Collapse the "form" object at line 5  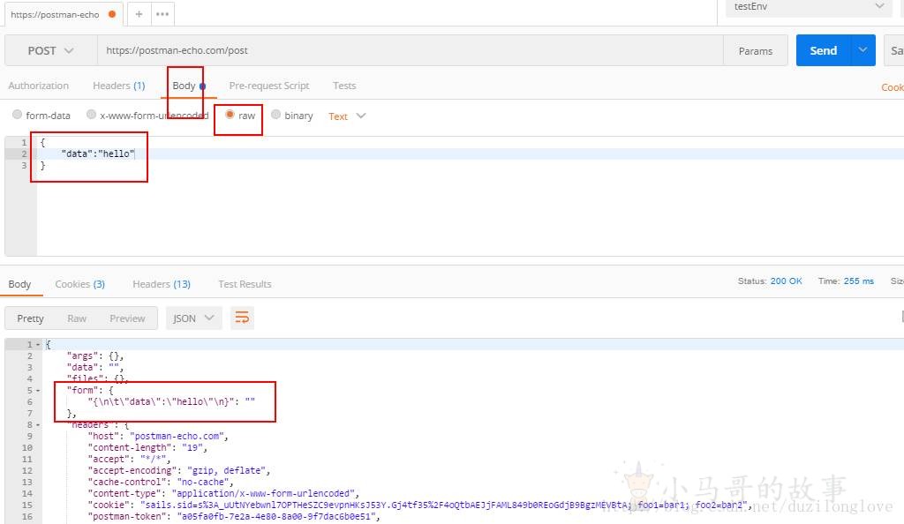(x=38, y=391)
